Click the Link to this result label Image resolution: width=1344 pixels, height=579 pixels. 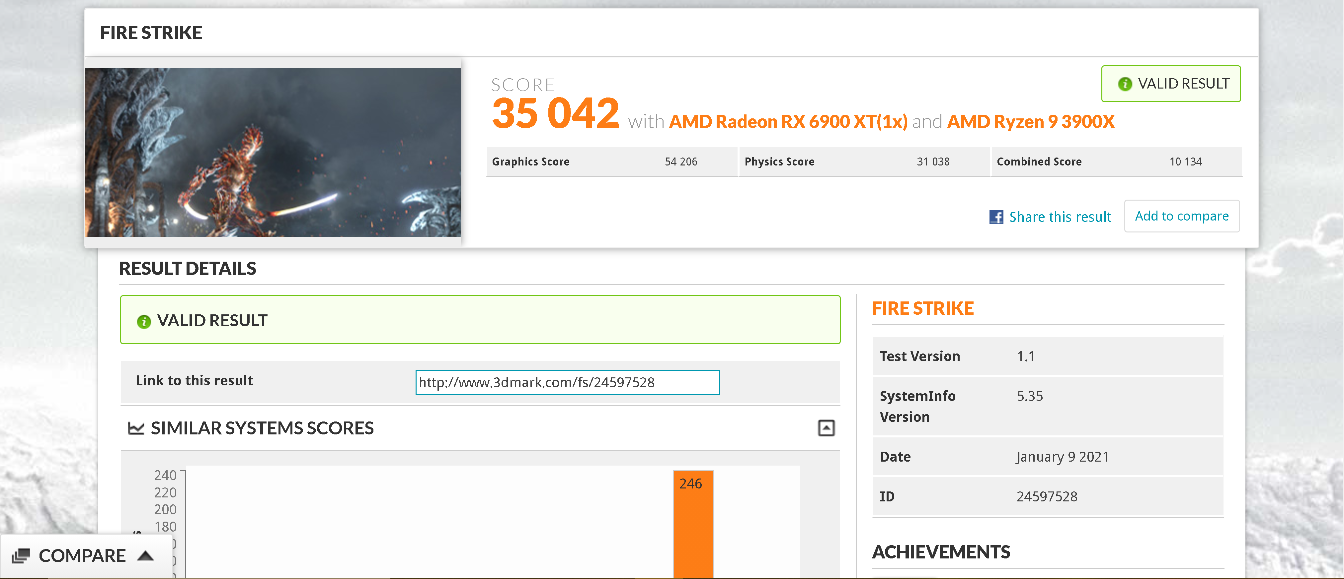point(194,381)
